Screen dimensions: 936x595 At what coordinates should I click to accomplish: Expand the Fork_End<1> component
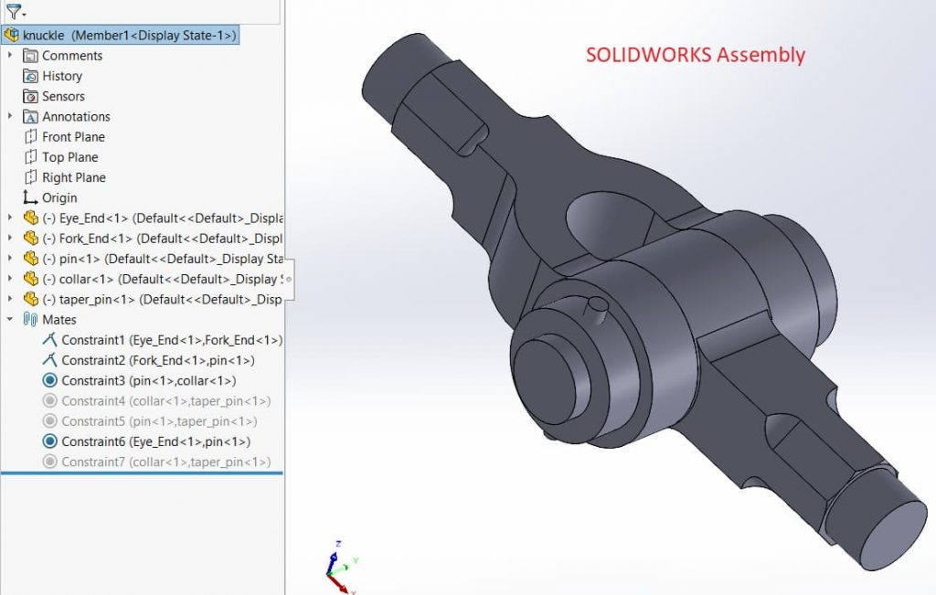pyautogui.click(x=10, y=239)
